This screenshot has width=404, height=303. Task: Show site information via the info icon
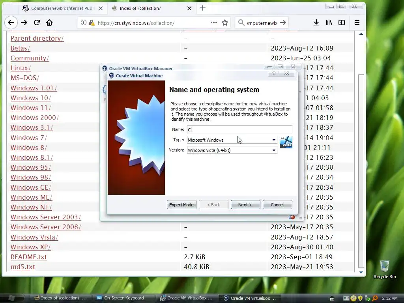point(84,22)
